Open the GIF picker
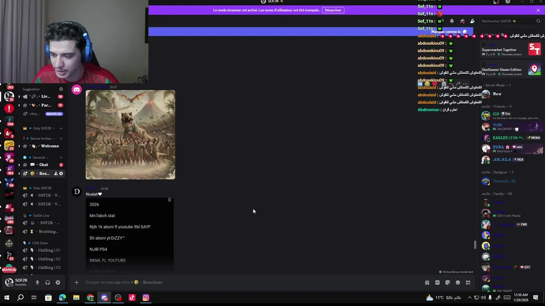Screen dimensions: 545x306 [437, 282]
